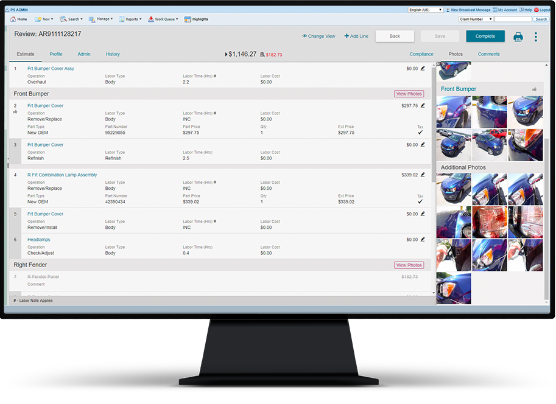Click pencil icon for R Frt Combination Lamp Assembly
Viewport: 556px width, 404px height.
423,175
